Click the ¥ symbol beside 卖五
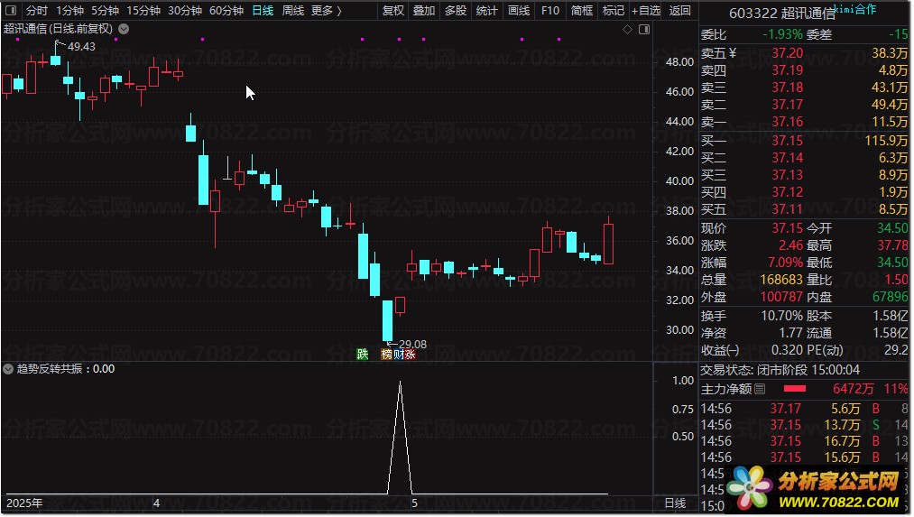The height and width of the screenshot is (517, 914). tap(732, 53)
